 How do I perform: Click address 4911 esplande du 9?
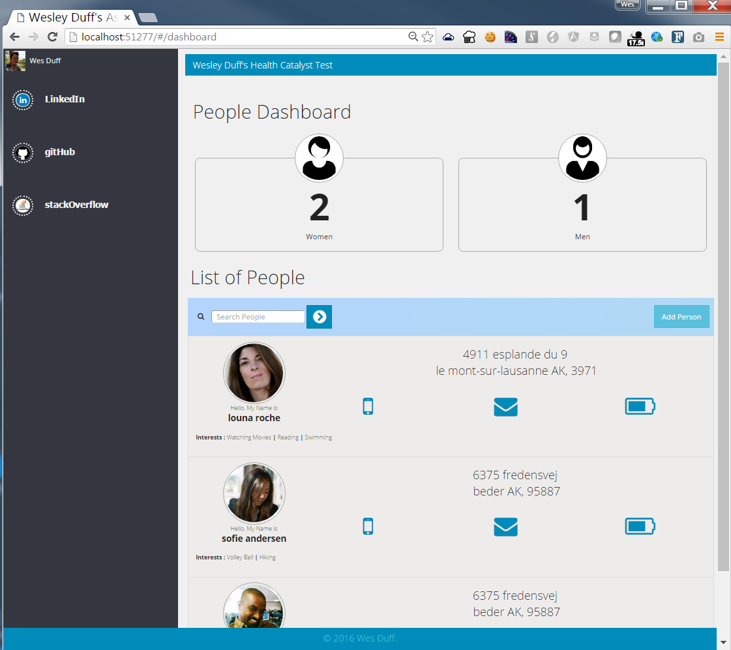[x=515, y=355]
